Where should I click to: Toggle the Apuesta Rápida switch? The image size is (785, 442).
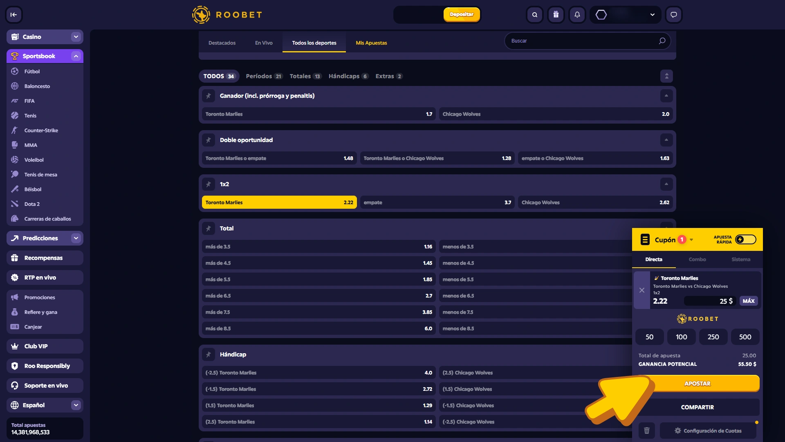pos(746,239)
